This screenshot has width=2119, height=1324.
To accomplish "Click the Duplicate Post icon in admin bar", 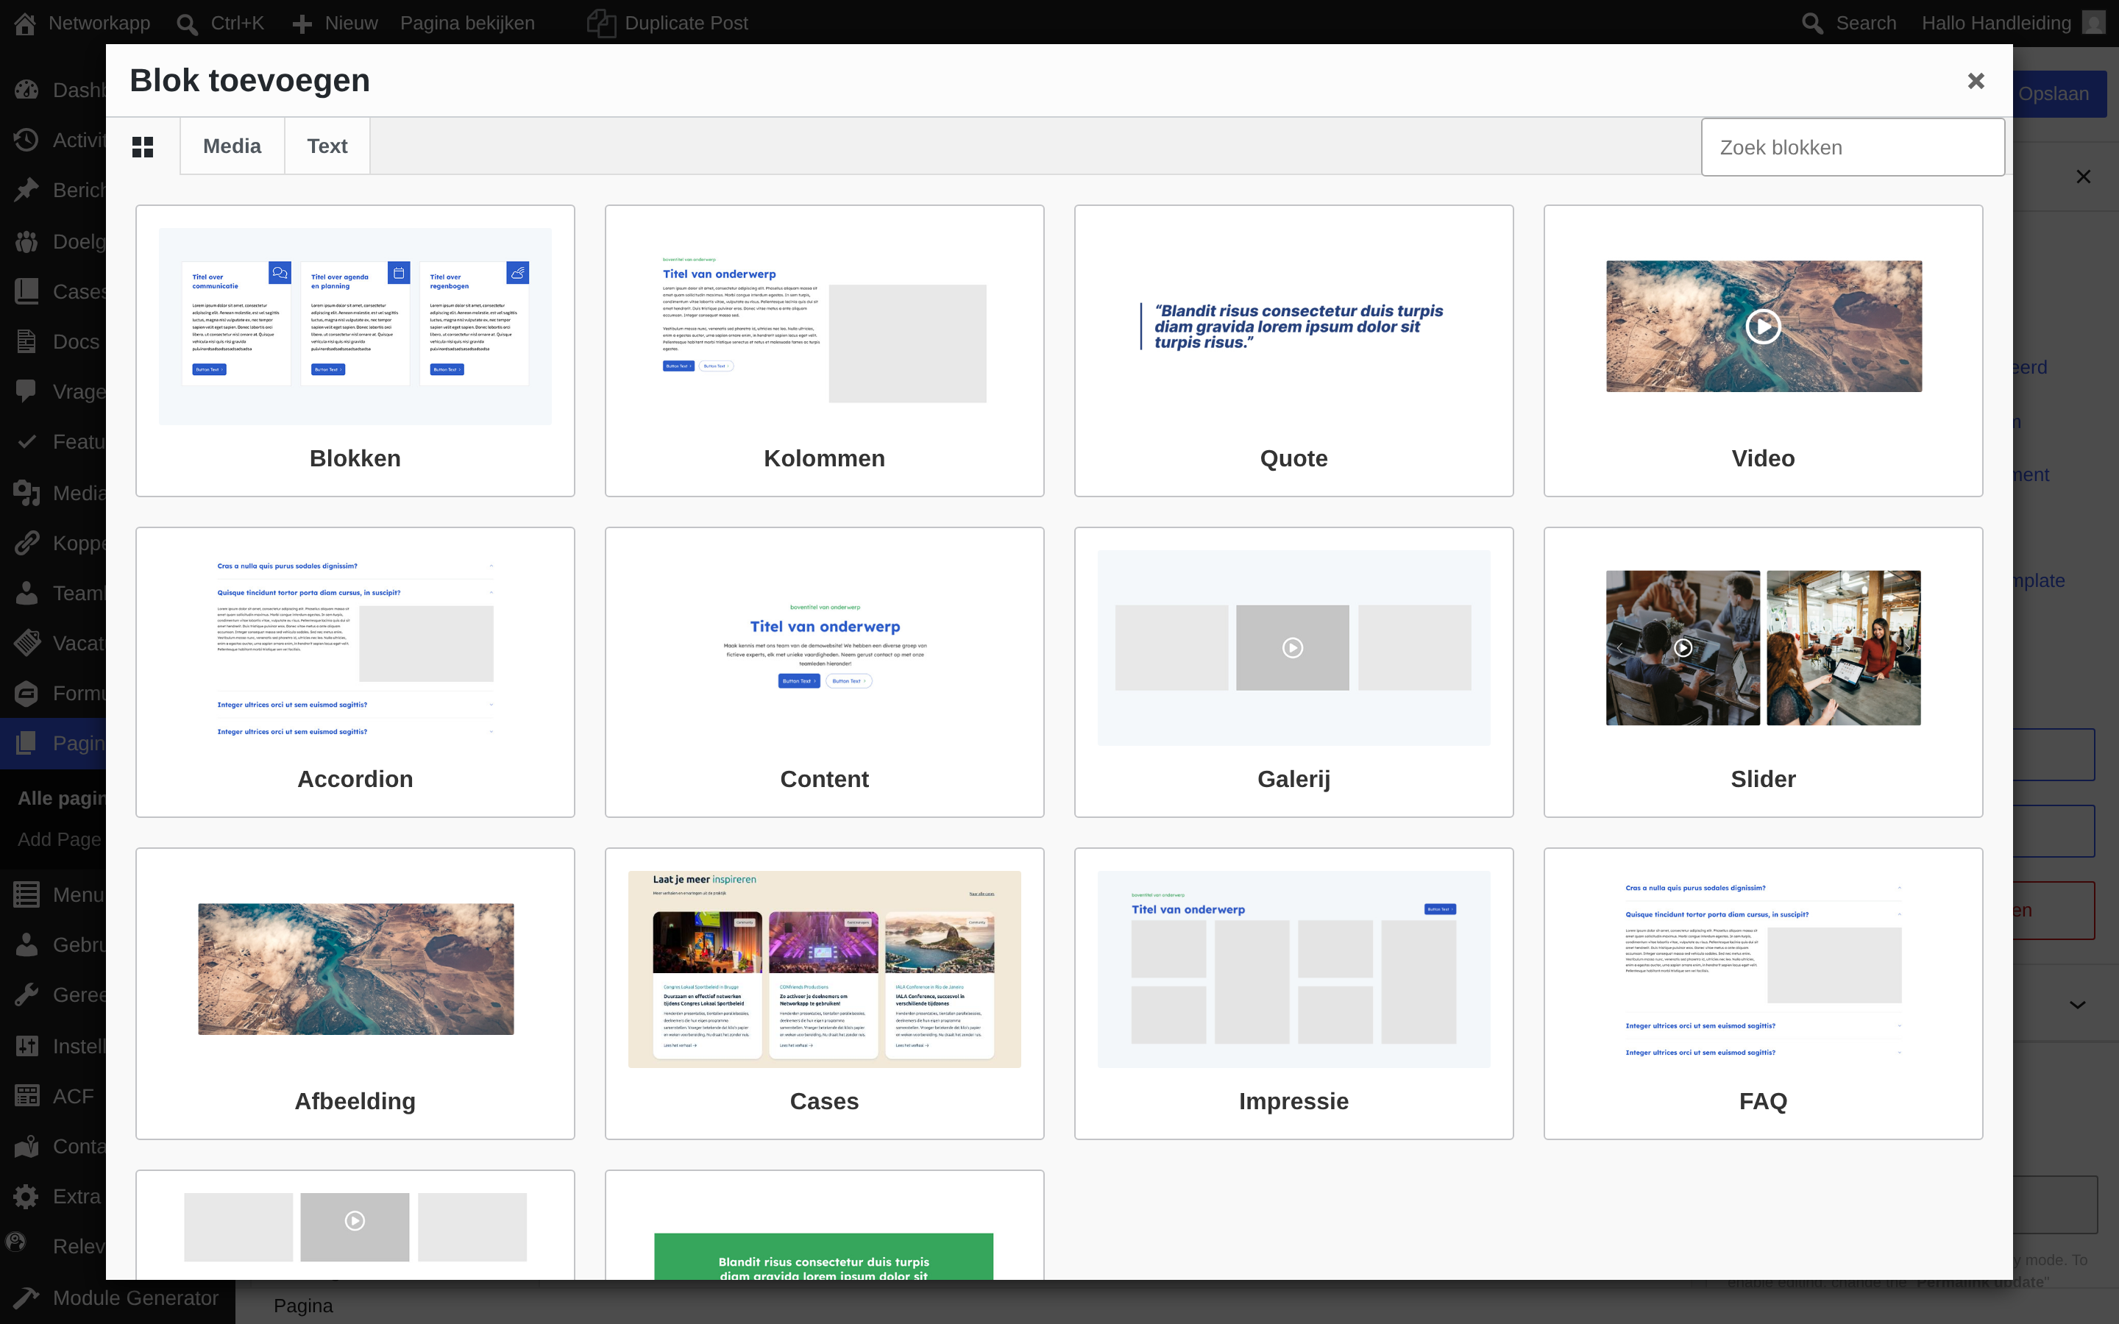I will click(x=602, y=23).
